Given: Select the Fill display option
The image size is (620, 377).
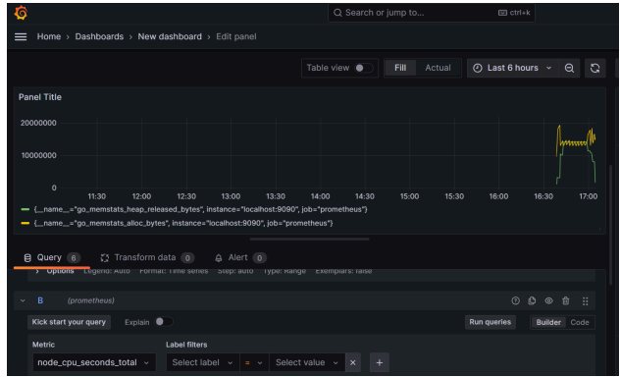Looking at the screenshot, I should (x=400, y=68).
